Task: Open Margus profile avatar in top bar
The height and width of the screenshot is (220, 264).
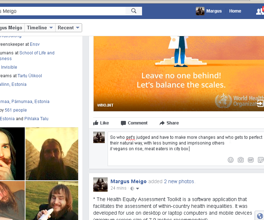Action: click(200, 11)
